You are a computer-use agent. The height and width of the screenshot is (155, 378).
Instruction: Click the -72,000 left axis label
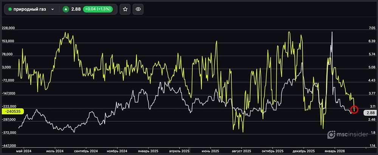pyautogui.click(x=8, y=80)
